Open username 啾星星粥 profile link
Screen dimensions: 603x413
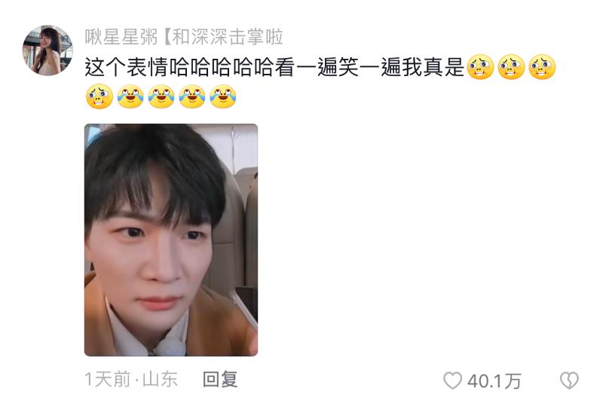tap(121, 37)
